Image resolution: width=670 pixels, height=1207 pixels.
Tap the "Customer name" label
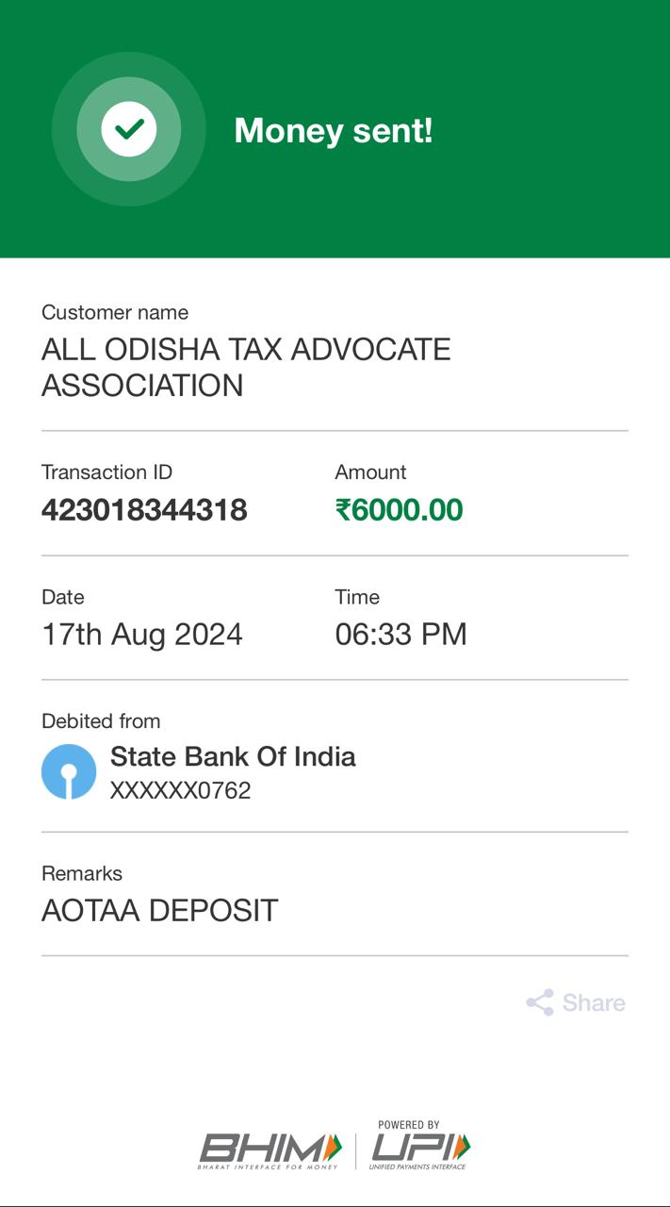point(115,312)
